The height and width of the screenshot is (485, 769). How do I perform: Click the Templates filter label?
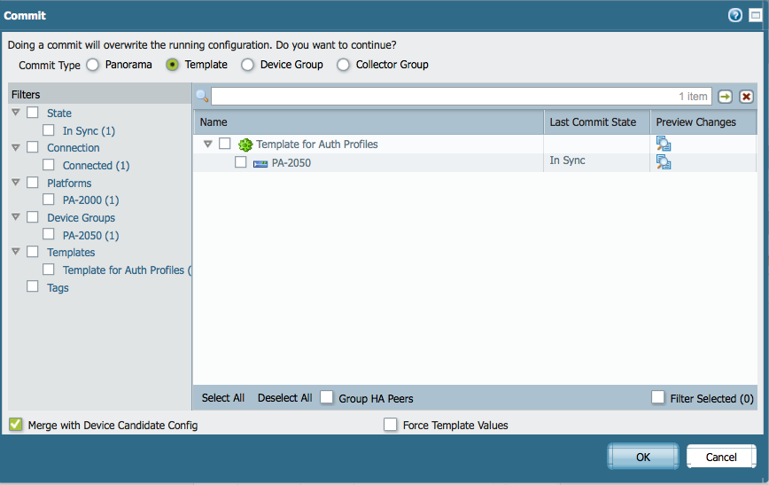click(x=71, y=253)
